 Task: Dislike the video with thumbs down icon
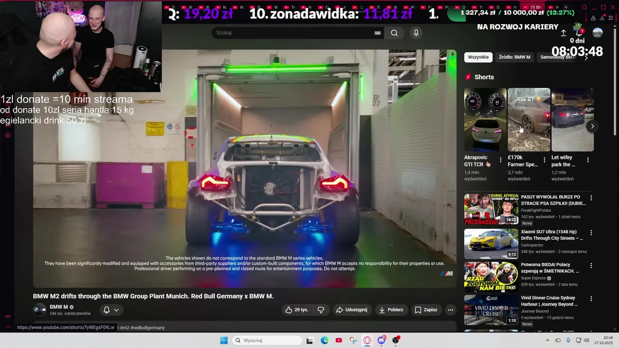coord(321,310)
